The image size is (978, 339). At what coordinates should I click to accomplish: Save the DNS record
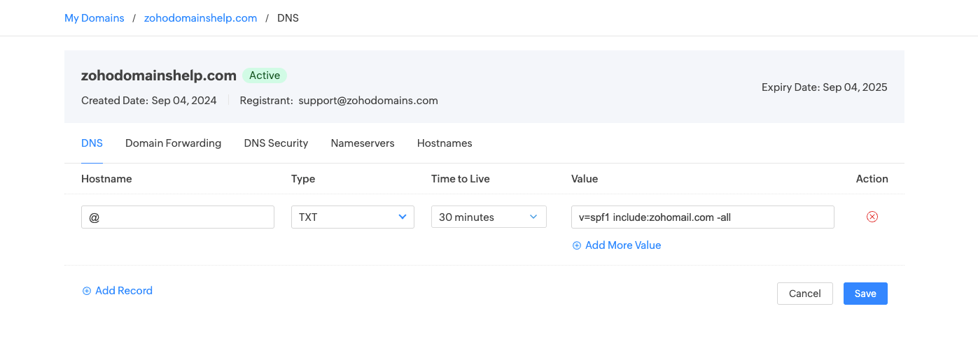click(865, 294)
